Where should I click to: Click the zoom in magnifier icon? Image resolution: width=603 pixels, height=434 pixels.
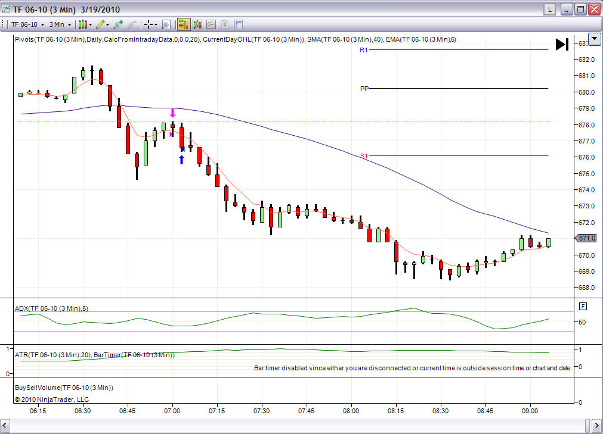point(118,24)
